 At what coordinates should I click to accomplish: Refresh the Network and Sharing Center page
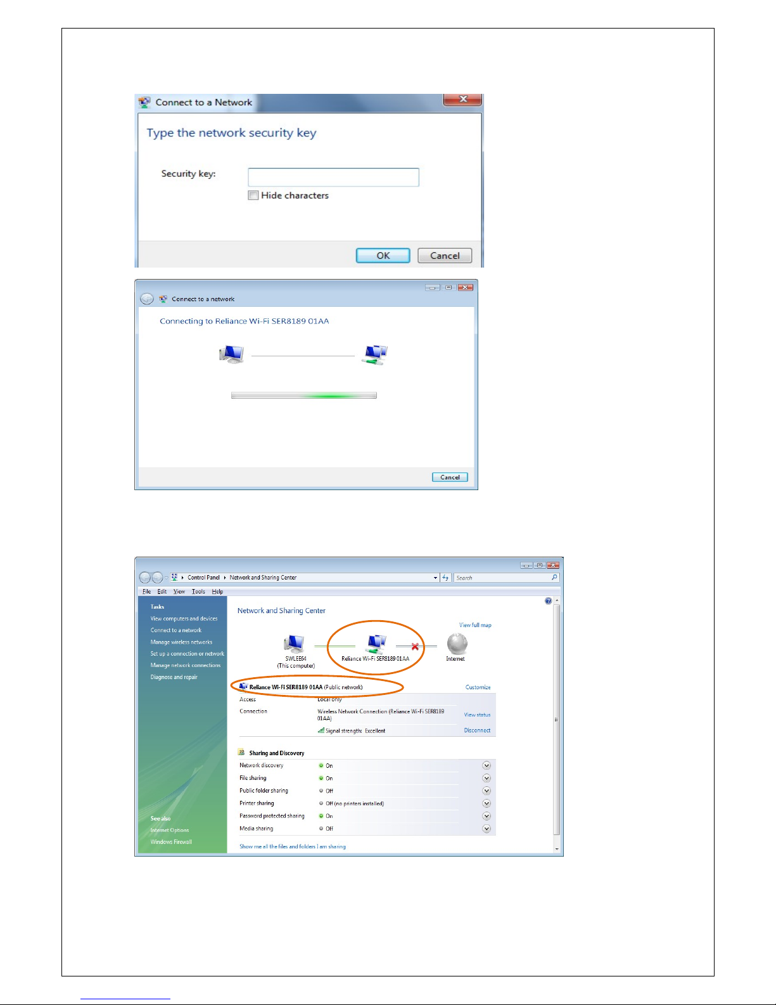(x=445, y=578)
